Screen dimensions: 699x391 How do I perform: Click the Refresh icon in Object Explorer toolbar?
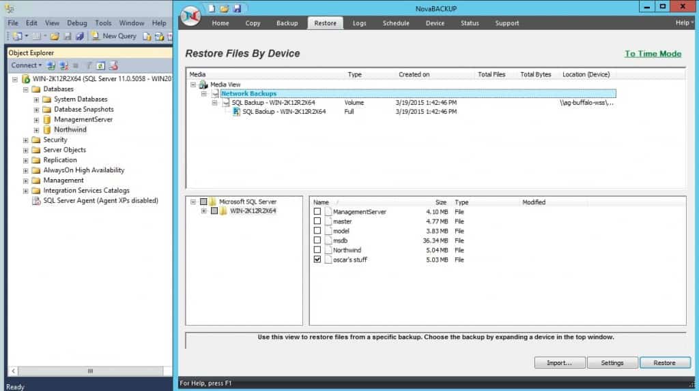tap(101, 66)
